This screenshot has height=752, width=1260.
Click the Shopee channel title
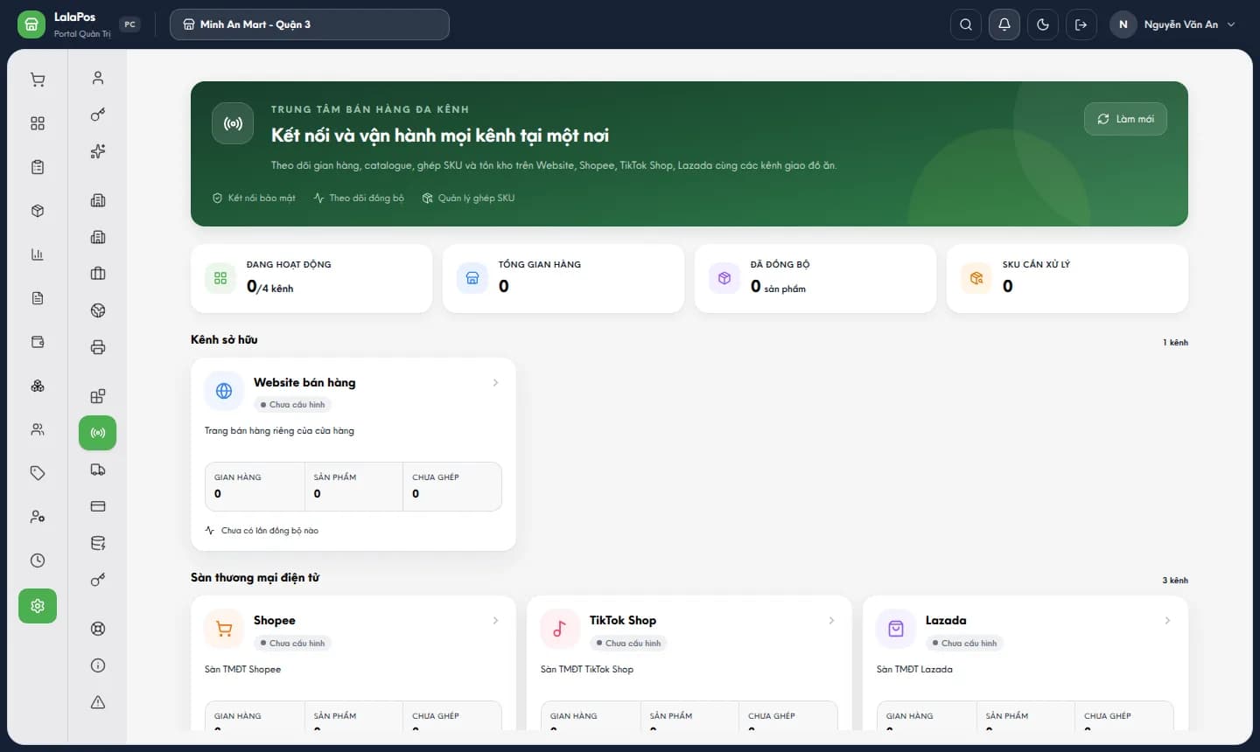(275, 621)
